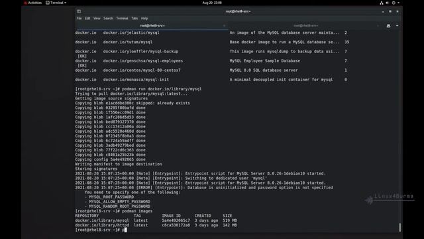
Task: Open the clock and calendar panel
Action: 212,3
